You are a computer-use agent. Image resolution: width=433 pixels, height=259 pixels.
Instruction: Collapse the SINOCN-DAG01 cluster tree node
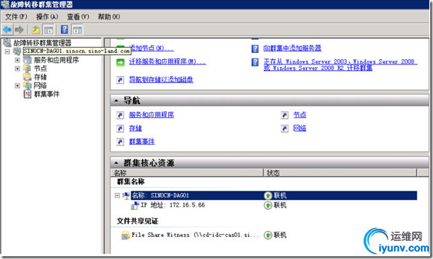7,51
